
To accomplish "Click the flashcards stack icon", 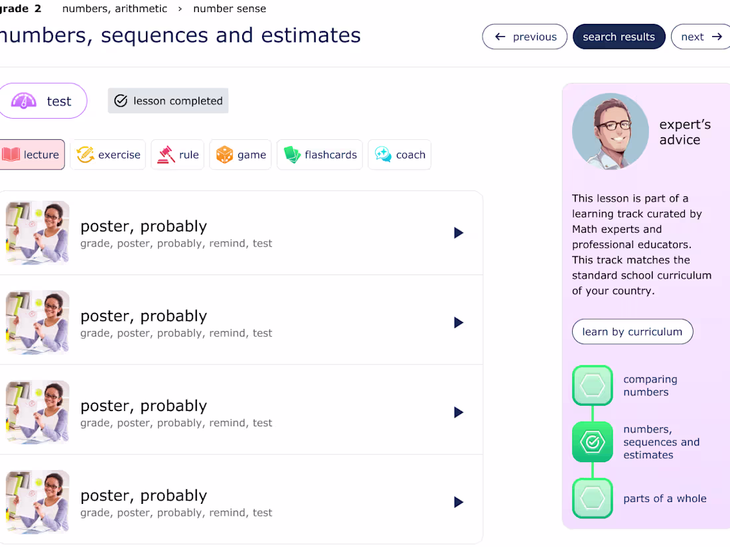I will (x=293, y=154).
